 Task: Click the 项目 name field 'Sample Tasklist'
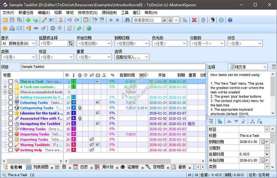tap(113, 67)
